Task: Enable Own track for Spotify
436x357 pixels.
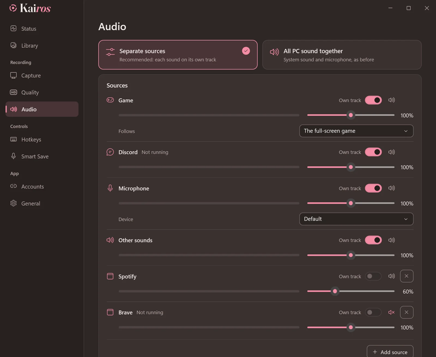Action: (x=373, y=276)
